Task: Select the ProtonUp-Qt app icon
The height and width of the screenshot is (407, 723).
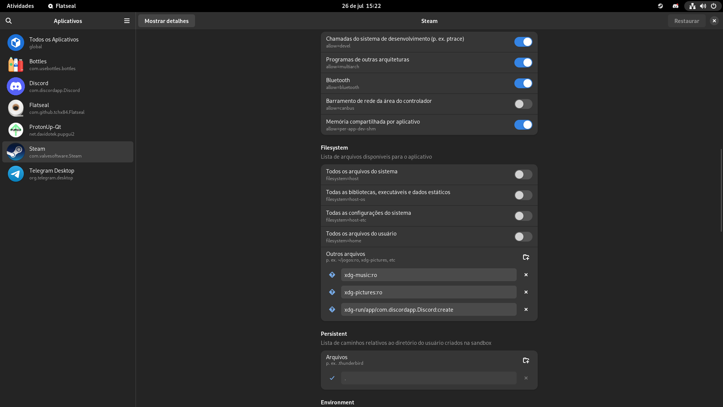Action: click(16, 130)
